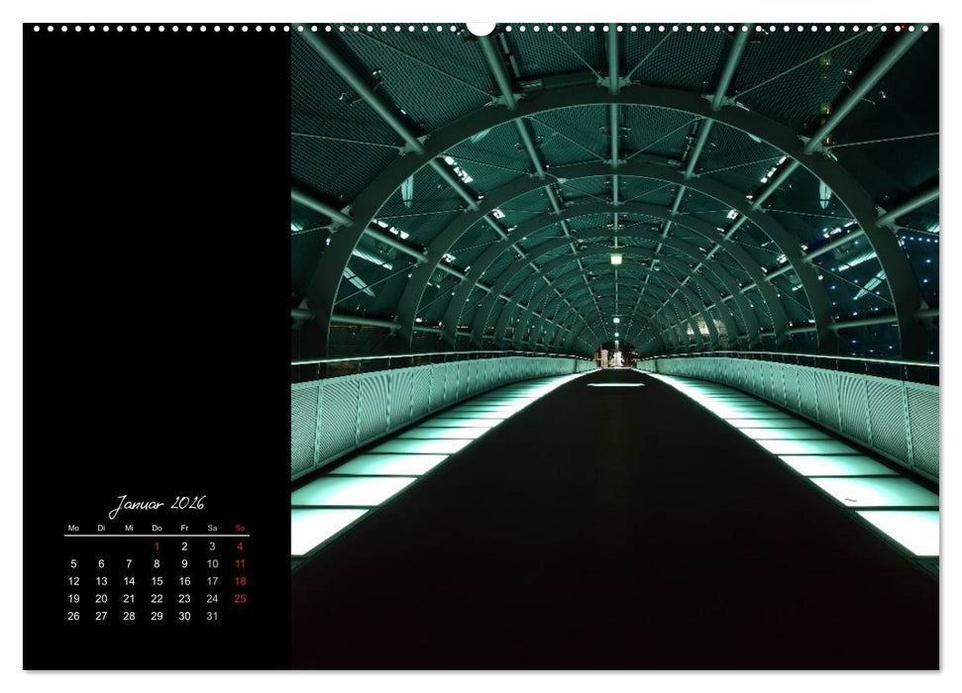Click date 26 in the last row

point(74,615)
